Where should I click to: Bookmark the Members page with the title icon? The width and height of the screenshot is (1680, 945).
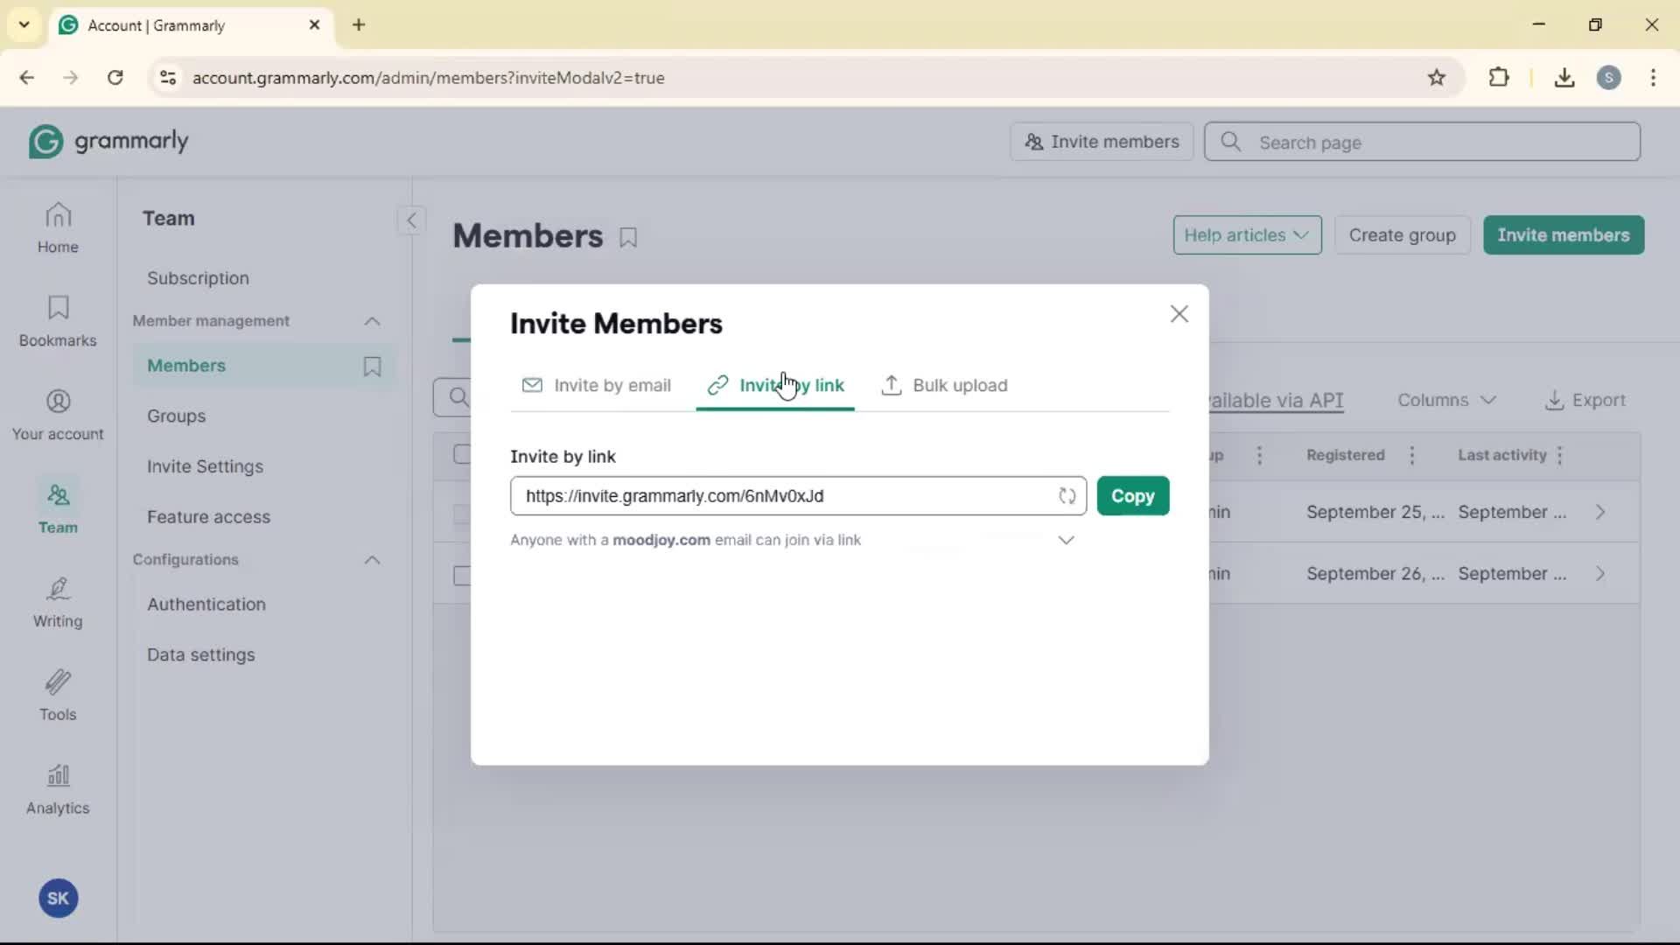tap(628, 237)
